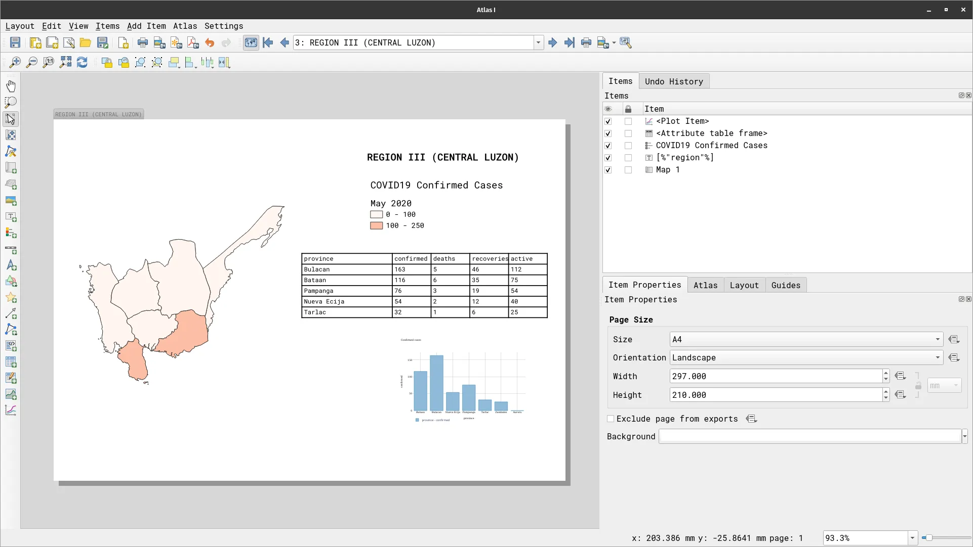Toggle atlas preview mode

tap(251, 42)
